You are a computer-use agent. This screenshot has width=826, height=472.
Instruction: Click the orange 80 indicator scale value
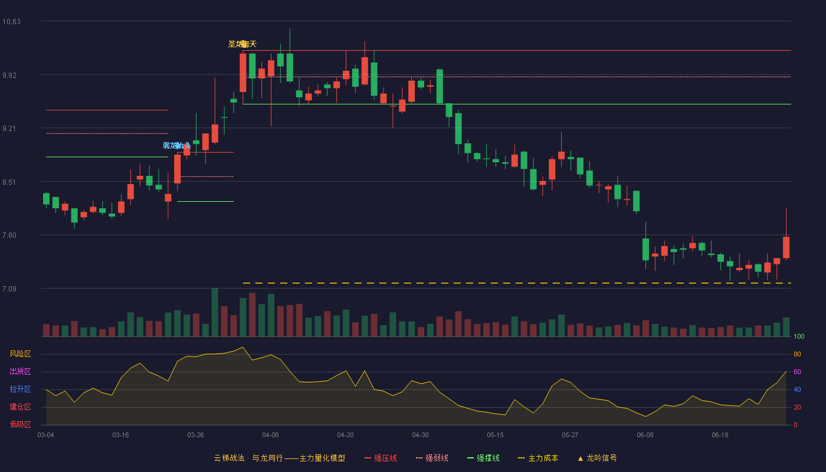(x=797, y=355)
